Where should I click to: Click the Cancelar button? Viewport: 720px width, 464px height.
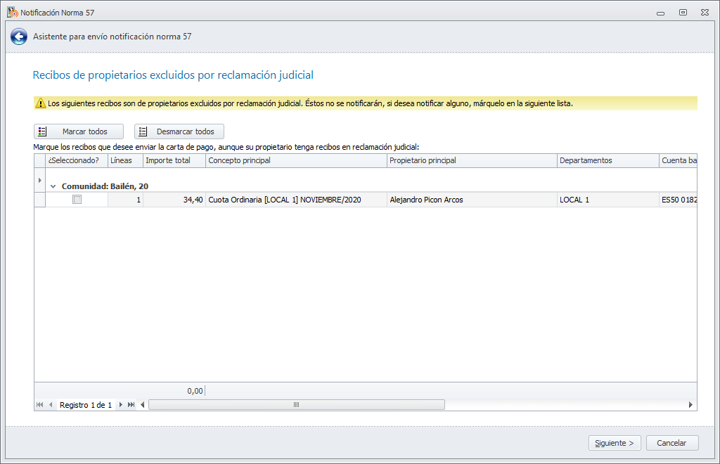point(671,443)
